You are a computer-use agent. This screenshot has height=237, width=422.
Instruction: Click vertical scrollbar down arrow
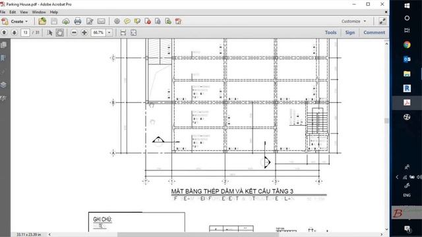[387, 229]
